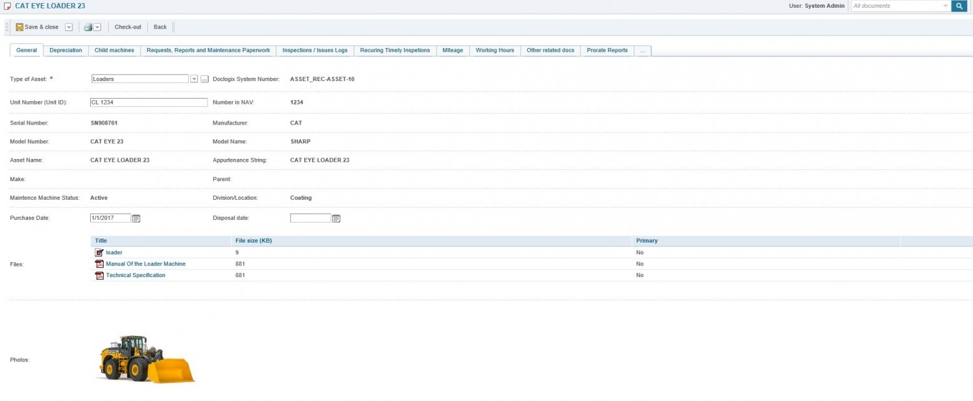Click the printer icon in the toolbar
This screenshot has width=973, height=401.
click(x=88, y=27)
